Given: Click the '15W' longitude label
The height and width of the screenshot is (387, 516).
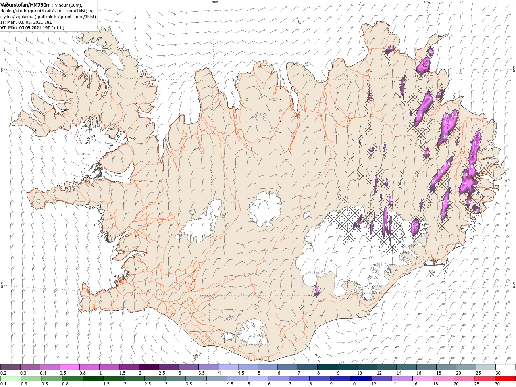Looking at the screenshot, I should tap(427, 2).
